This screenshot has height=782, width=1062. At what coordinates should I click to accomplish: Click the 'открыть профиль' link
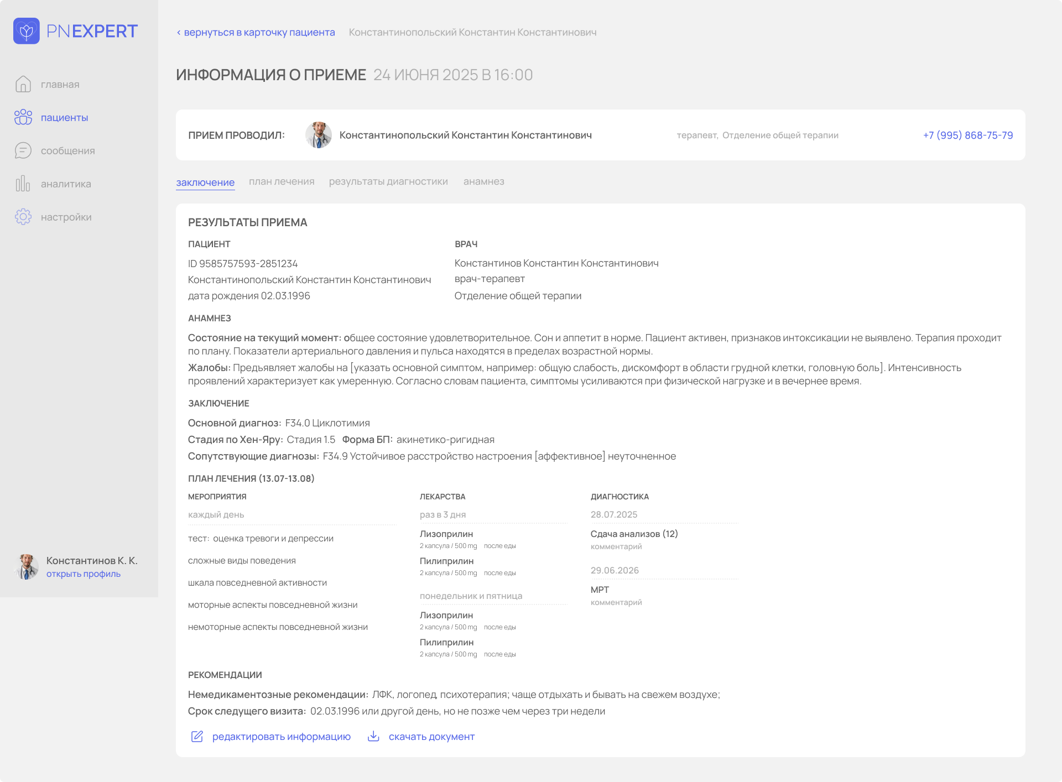(84, 574)
